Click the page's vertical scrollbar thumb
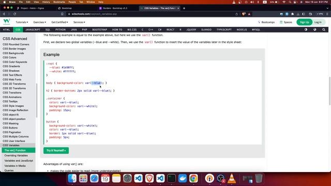Viewport: 331px width, 186px height. point(329,91)
